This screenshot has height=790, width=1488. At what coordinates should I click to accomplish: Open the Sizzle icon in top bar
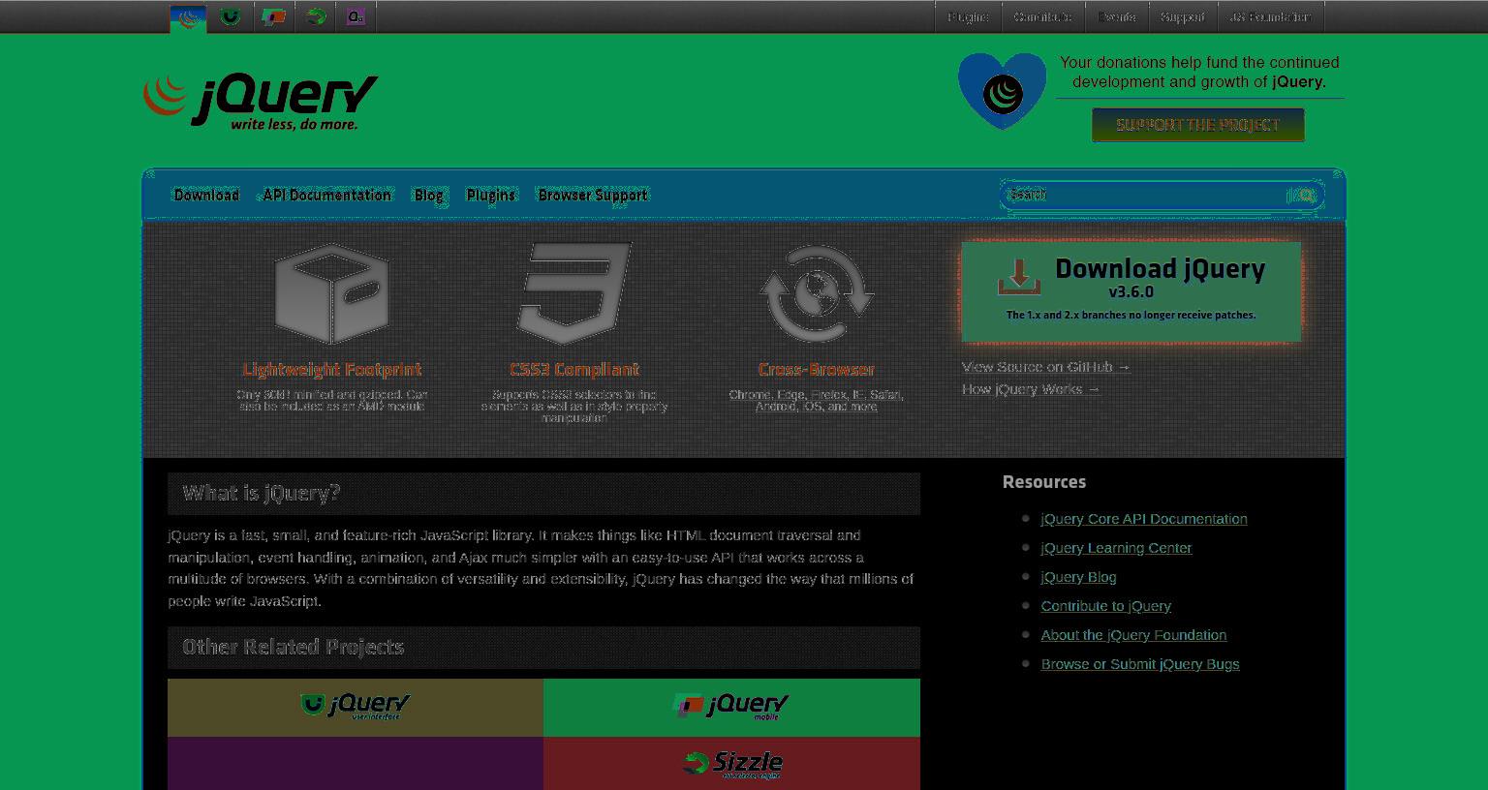(315, 17)
